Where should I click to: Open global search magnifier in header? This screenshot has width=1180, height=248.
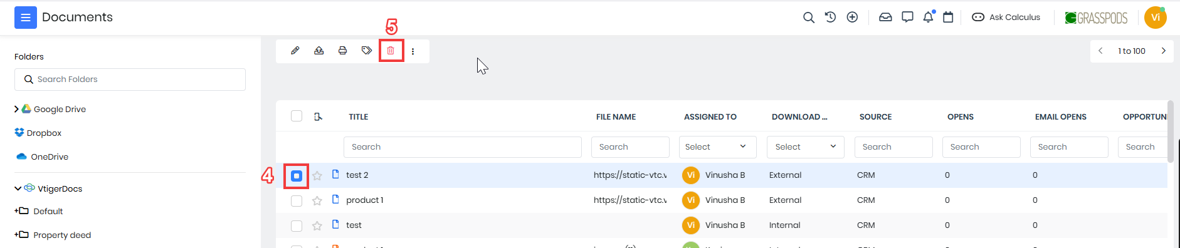[809, 18]
